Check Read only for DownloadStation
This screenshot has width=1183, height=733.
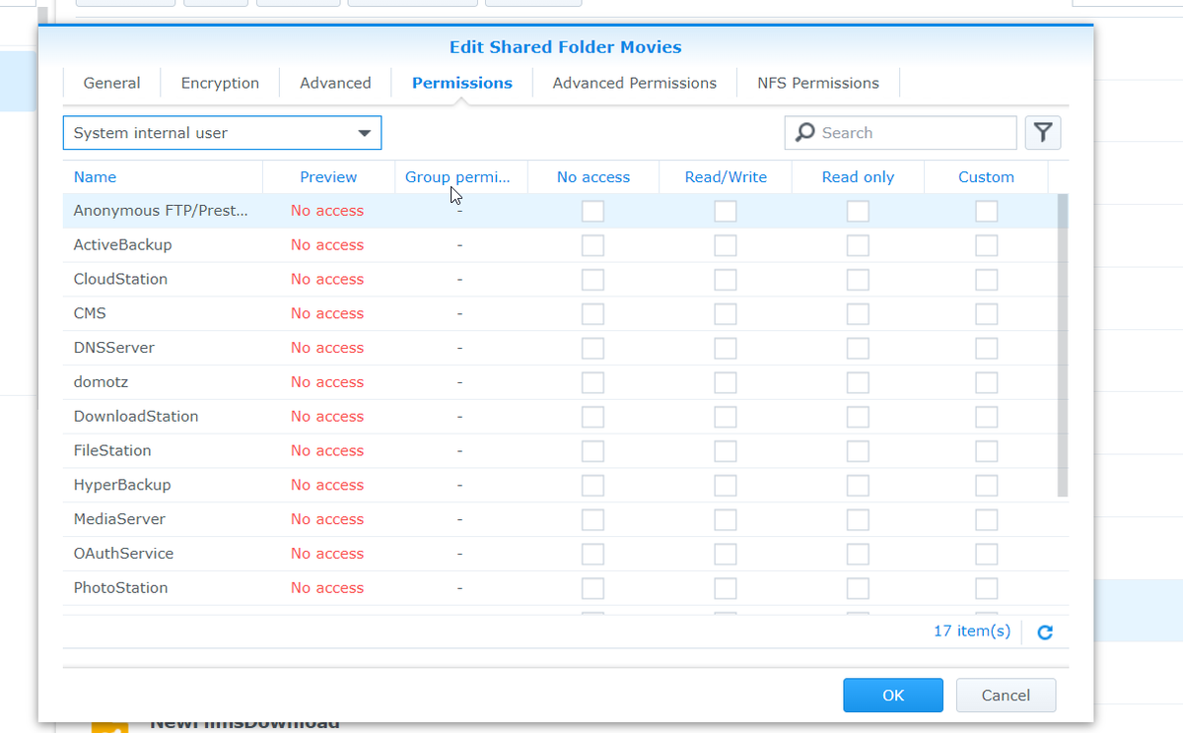pos(858,417)
